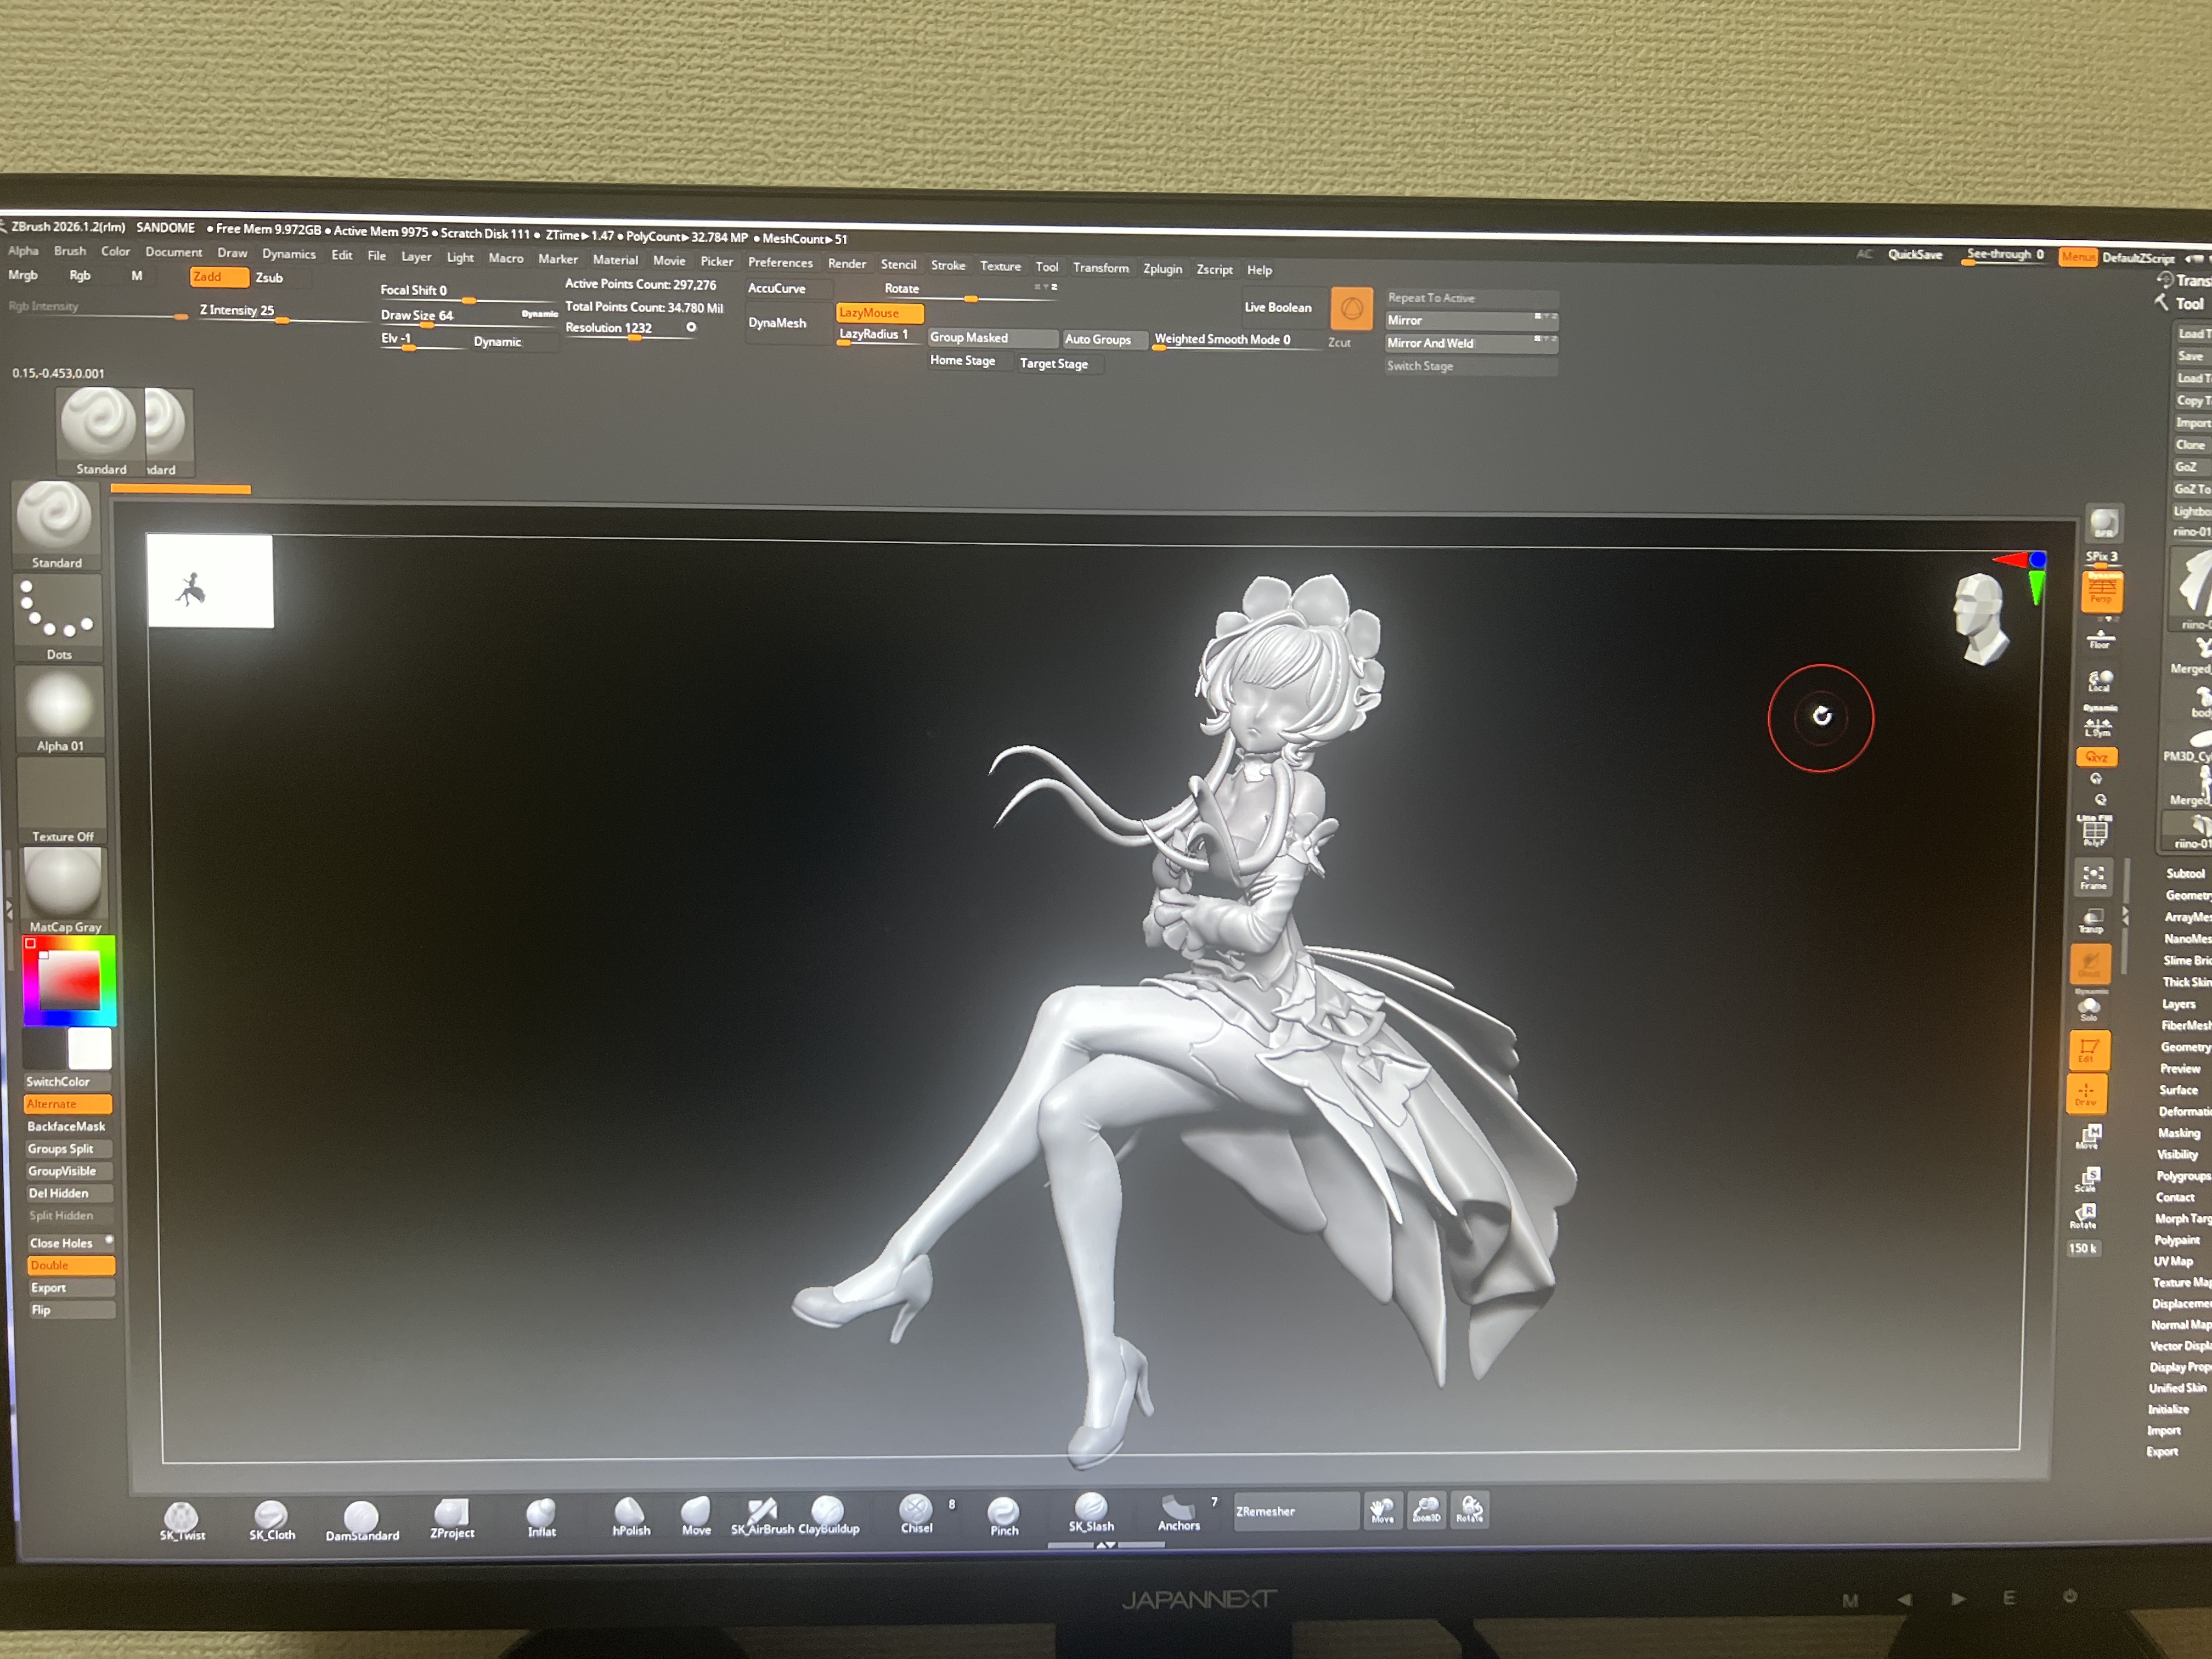The width and height of the screenshot is (2212, 1659).
Task: Open the Zplugin menu
Action: click(1163, 269)
